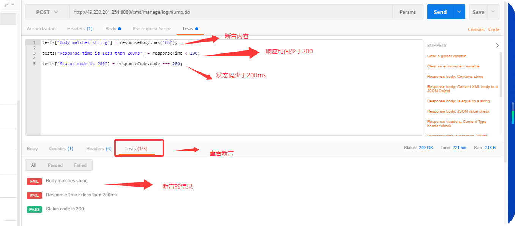Click the 'Status code is 200' code line
The image size is (515, 226).
click(112, 64)
